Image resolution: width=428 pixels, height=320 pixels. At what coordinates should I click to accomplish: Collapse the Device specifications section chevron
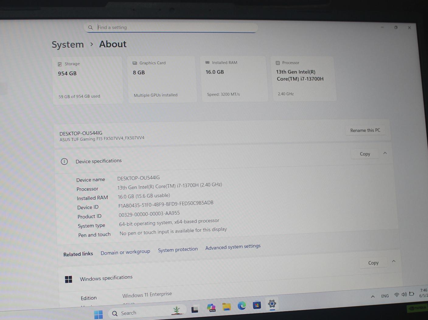385,153
